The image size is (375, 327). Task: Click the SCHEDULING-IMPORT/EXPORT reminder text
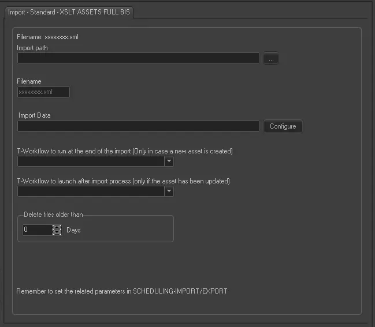[x=122, y=291]
